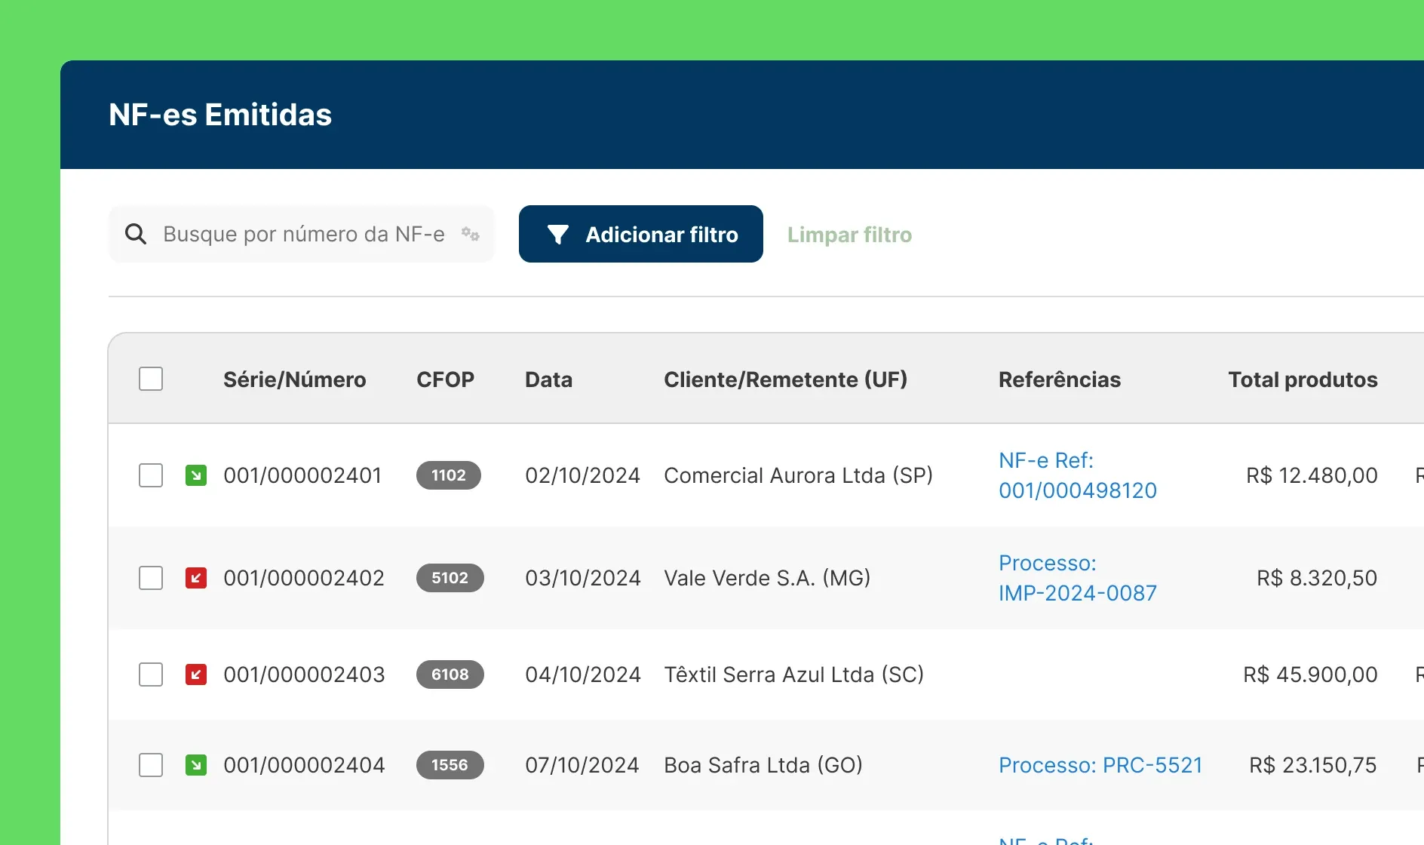The image size is (1424, 845).
Task: Toggle the select-all checkbox in table header
Action: (151, 379)
